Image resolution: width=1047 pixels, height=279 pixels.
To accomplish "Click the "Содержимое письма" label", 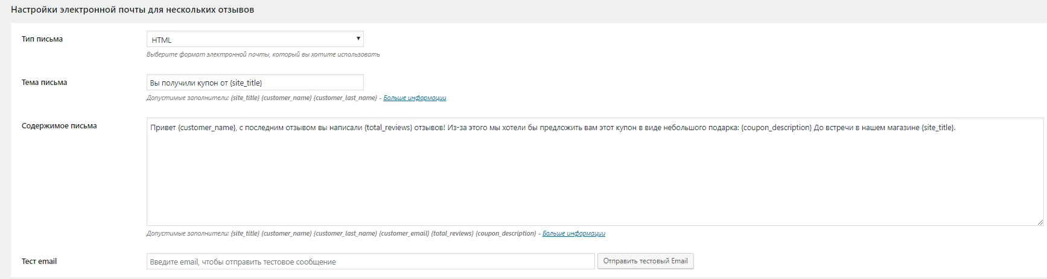I will coord(59,126).
